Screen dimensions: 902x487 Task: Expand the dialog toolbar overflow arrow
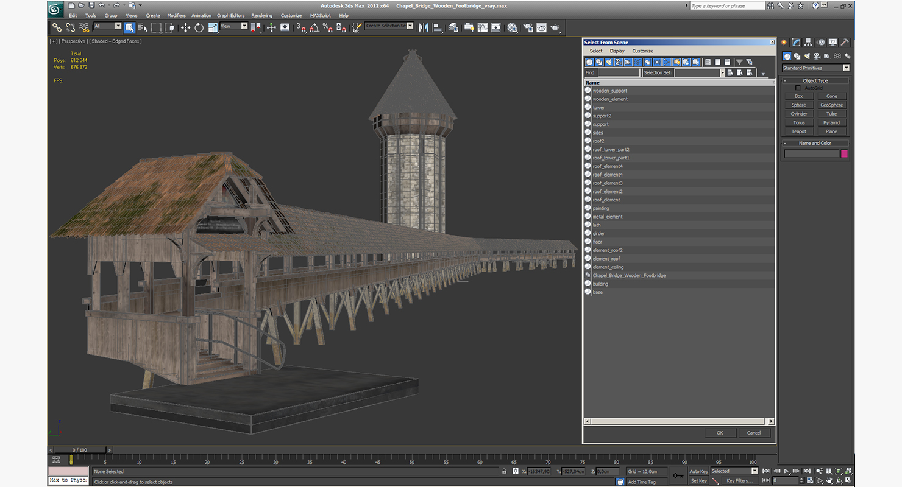(x=763, y=74)
